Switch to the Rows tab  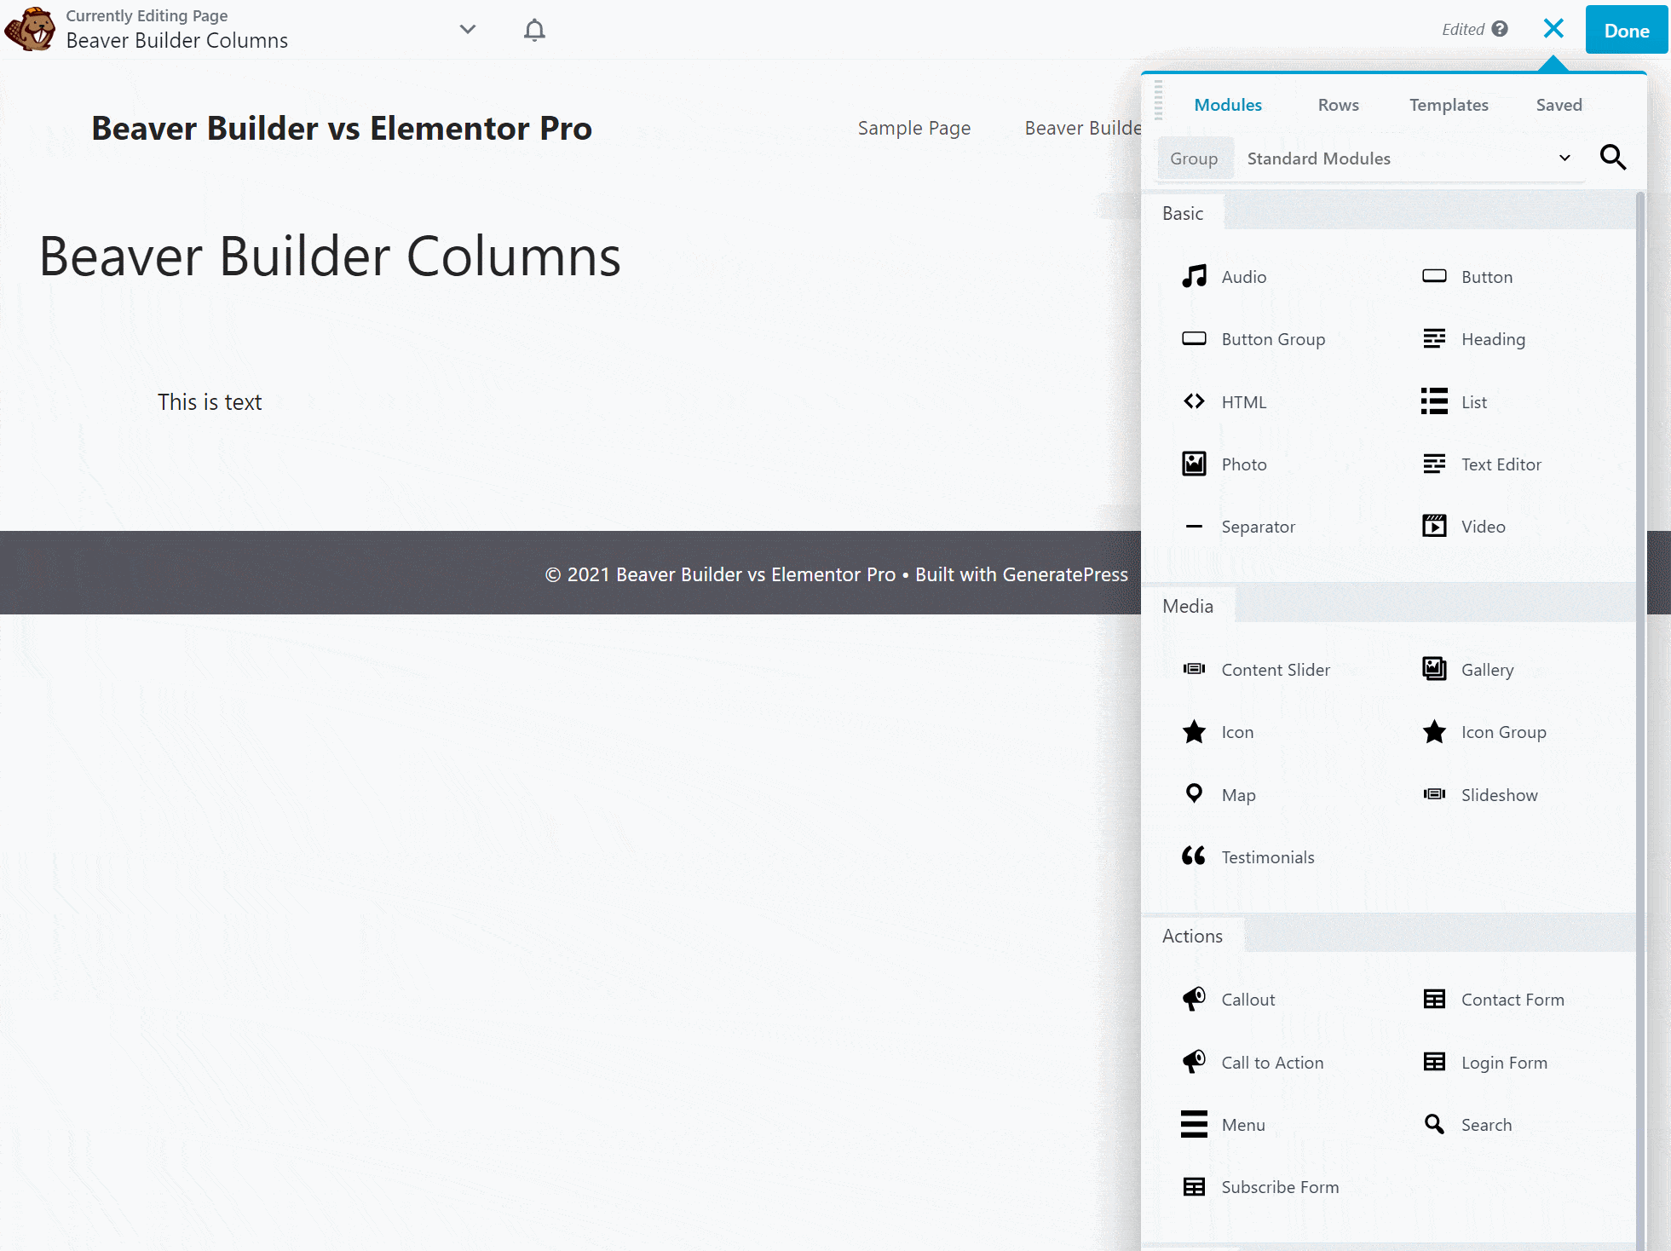[1337, 104]
